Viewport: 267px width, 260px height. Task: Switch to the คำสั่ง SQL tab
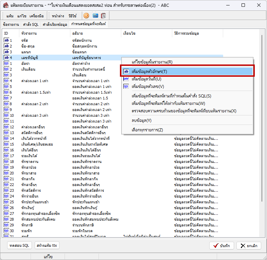[31, 24]
